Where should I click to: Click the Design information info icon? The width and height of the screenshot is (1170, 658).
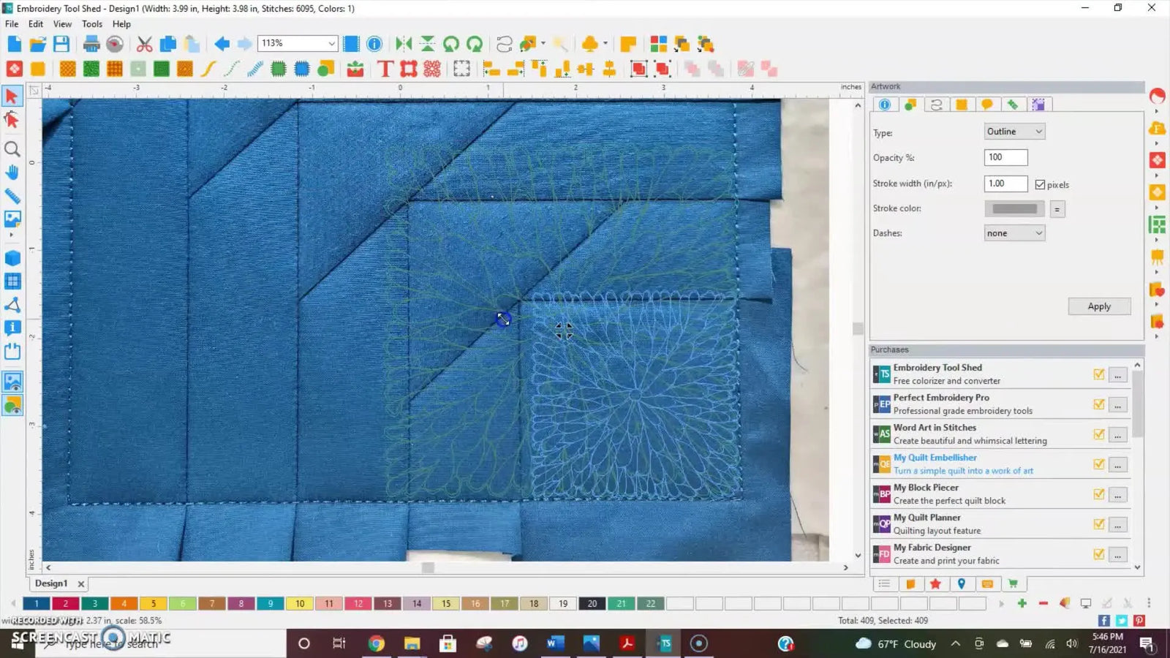(374, 45)
